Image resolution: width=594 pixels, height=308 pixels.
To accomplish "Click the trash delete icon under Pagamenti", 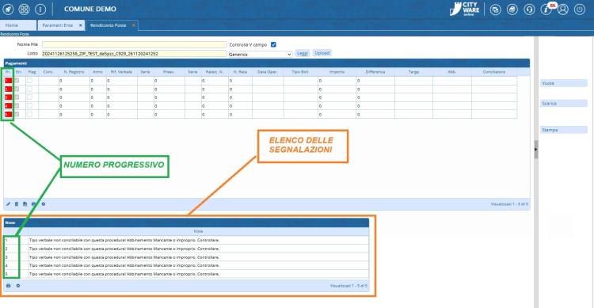I will tap(17, 204).
